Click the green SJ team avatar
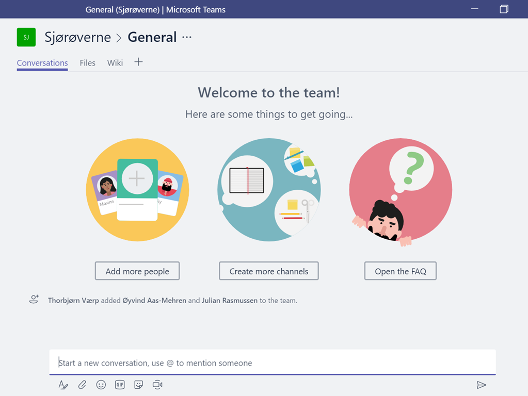Viewport: 528px width, 396px height. coord(26,37)
